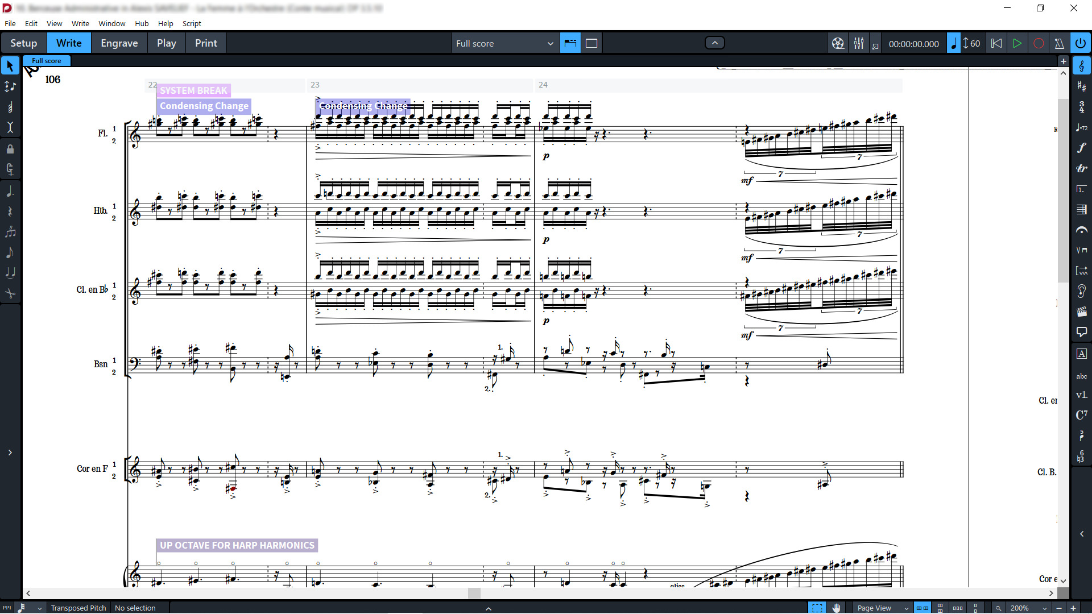
Task: Zoom out with minus button
Action: (1059, 608)
